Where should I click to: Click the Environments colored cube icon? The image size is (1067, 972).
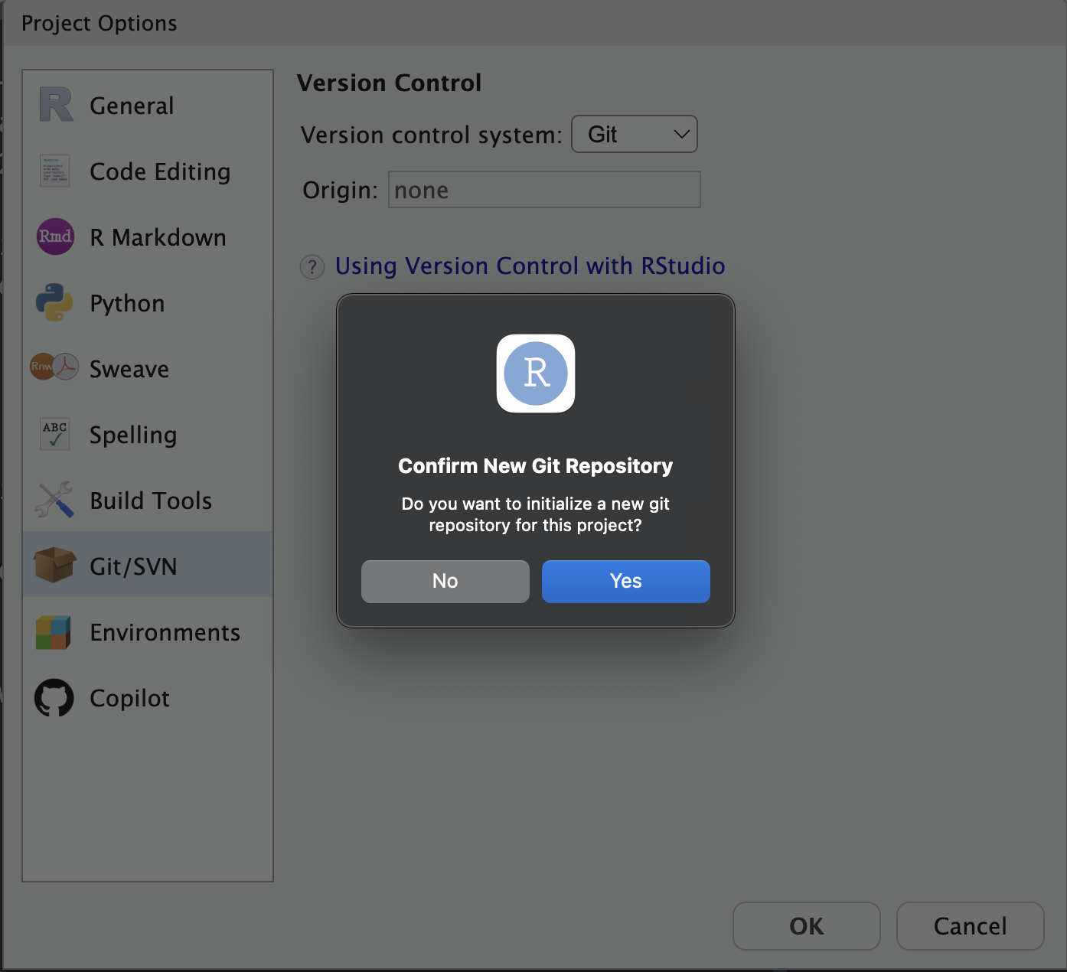(54, 632)
